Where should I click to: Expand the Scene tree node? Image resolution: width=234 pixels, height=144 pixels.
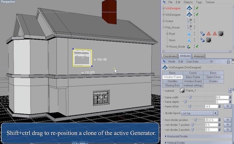(x=163, y=21)
